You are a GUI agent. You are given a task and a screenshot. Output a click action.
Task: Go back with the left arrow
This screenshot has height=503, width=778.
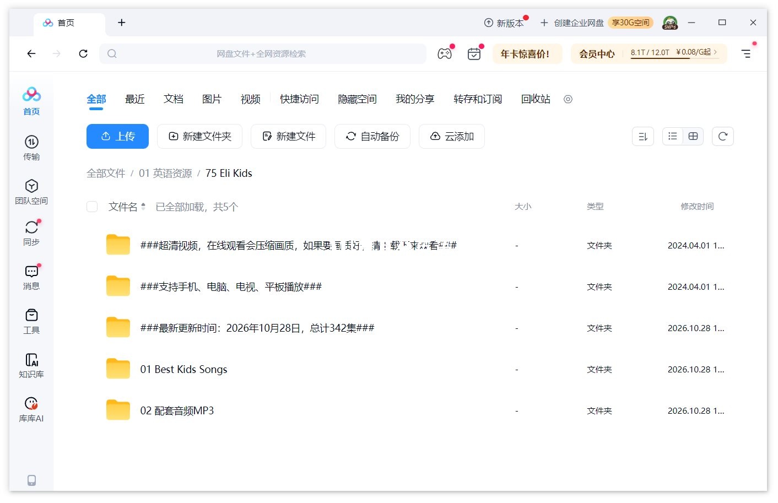tap(31, 53)
